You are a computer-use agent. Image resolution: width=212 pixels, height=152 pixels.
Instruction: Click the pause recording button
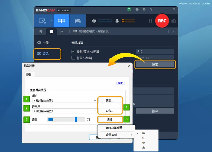click(151, 21)
